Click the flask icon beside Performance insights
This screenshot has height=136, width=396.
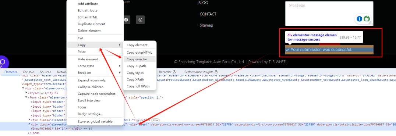point(216,72)
